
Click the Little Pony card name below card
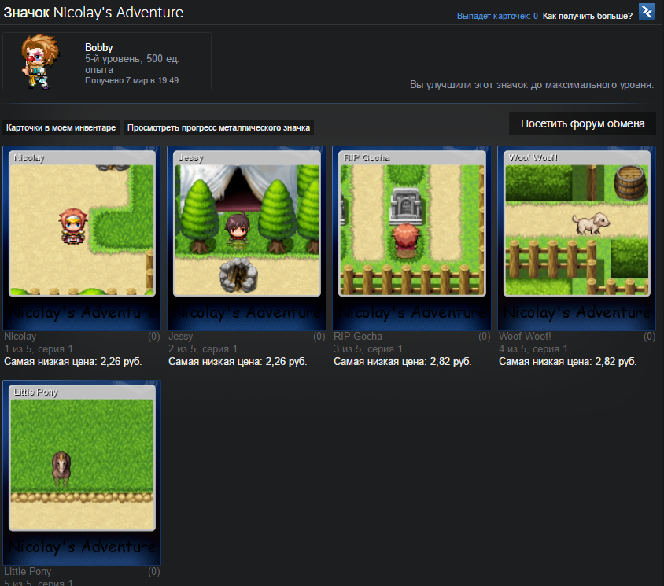coord(28,572)
